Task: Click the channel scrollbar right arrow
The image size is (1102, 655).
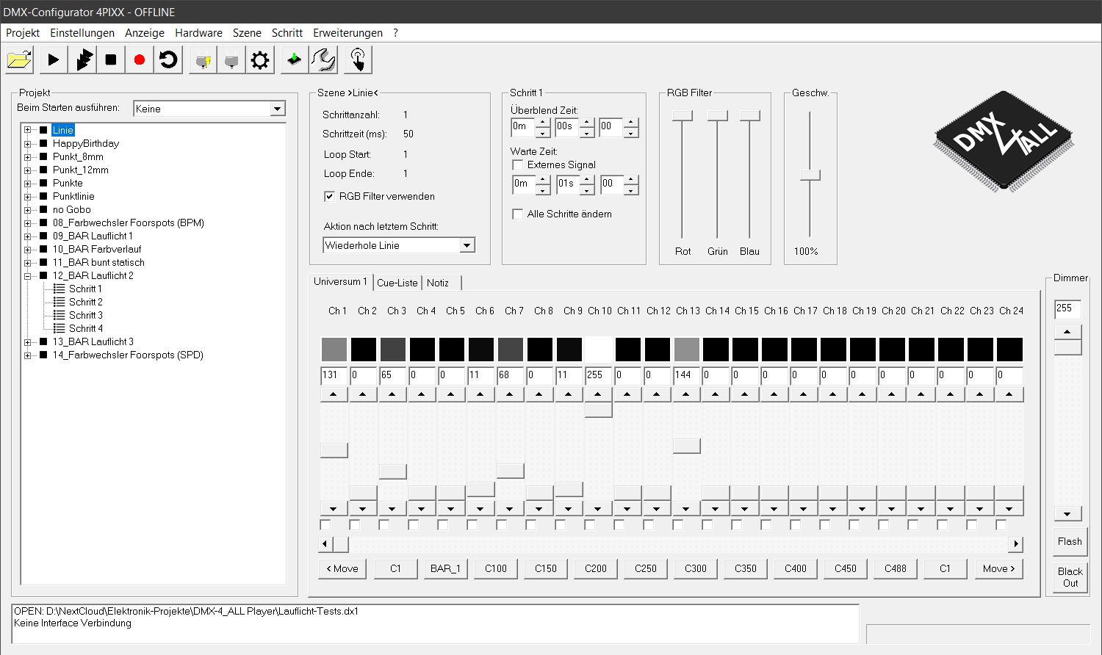Action: [x=1016, y=544]
